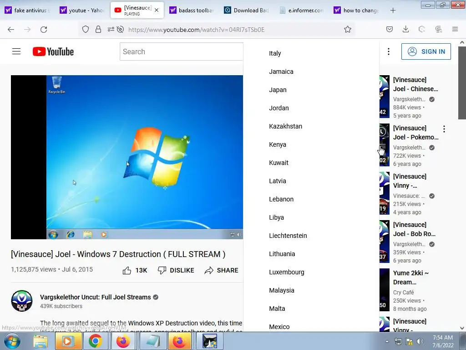Open Firefox application menu

[x=455, y=29]
